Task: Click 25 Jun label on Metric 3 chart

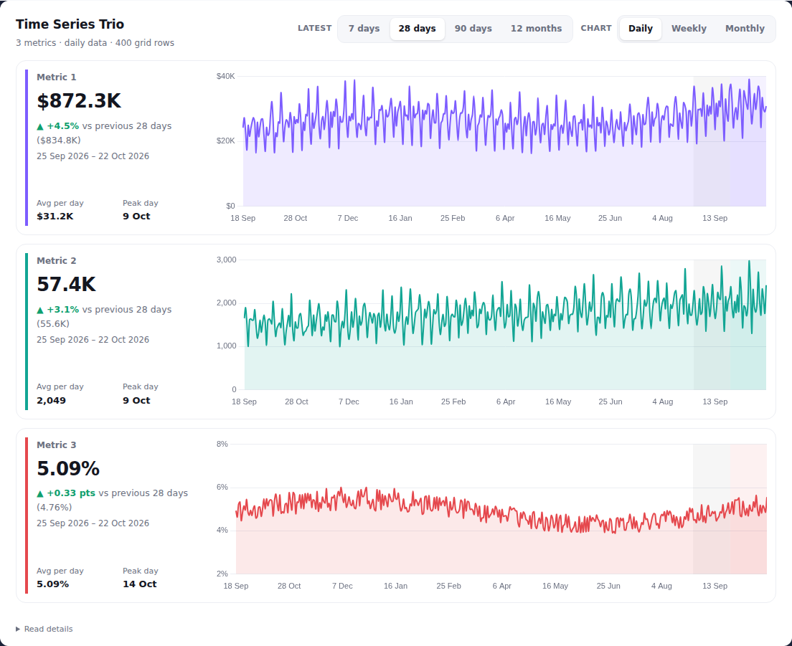Action: tap(608, 586)
